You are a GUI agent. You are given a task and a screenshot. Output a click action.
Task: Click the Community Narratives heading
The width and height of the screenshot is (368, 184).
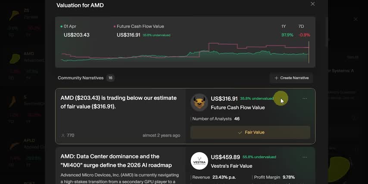click(81, 78)
